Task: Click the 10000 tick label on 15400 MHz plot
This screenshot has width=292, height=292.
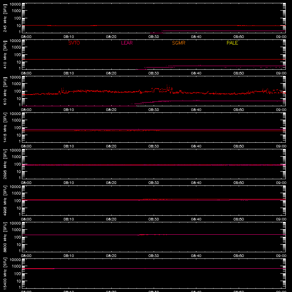Action: (15, 260)
